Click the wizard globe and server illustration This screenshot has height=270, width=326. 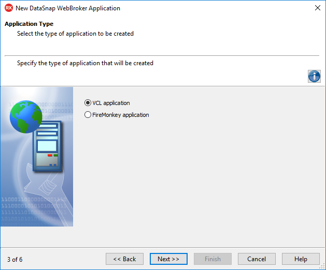coord(37,157)
